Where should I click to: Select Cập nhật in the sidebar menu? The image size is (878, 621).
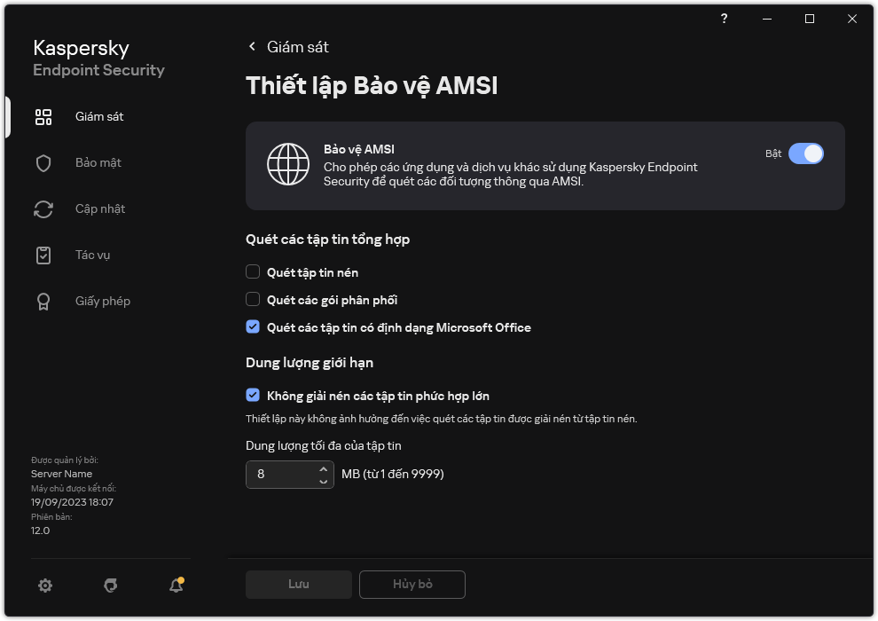tap(99, 209)
